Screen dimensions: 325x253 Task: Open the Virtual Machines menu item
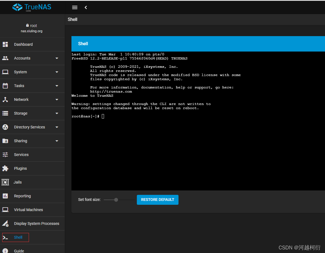tap(32, 210)
